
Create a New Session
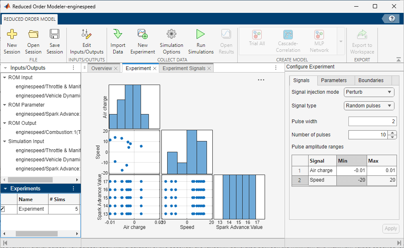(x=12, y=40)
